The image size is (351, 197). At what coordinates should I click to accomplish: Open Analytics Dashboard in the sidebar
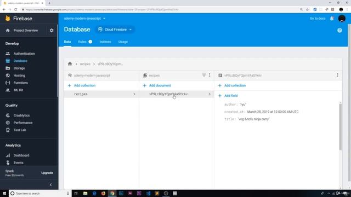click(21, 155)
